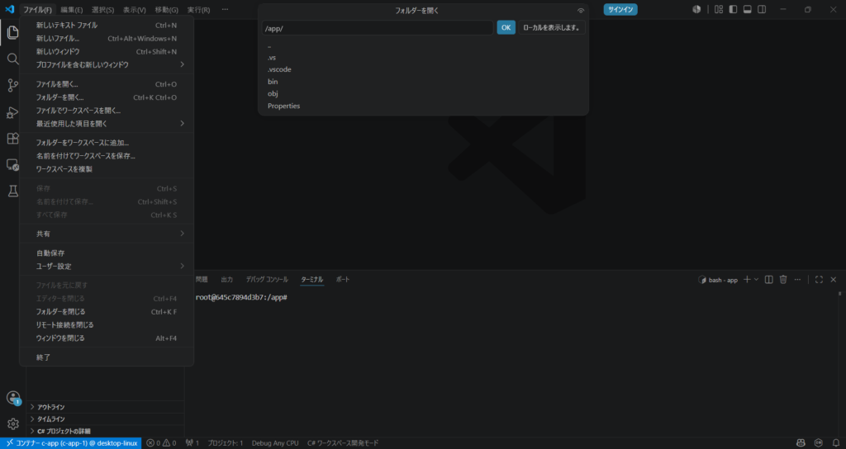846x449 pixels.
Task: Toggle the bottom panel layout icon
Action: (747, 9)
